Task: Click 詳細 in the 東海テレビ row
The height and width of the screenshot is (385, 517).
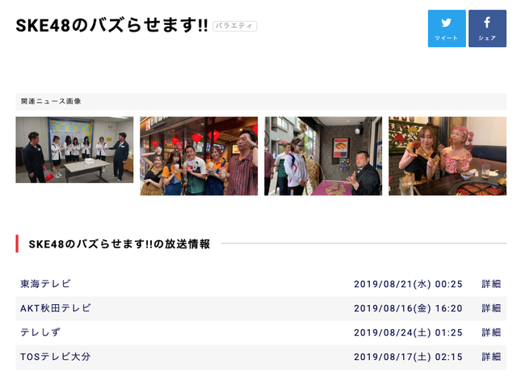Action: [491, 284]
